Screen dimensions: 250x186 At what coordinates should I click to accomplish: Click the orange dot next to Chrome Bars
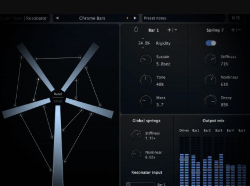point(127,18)
